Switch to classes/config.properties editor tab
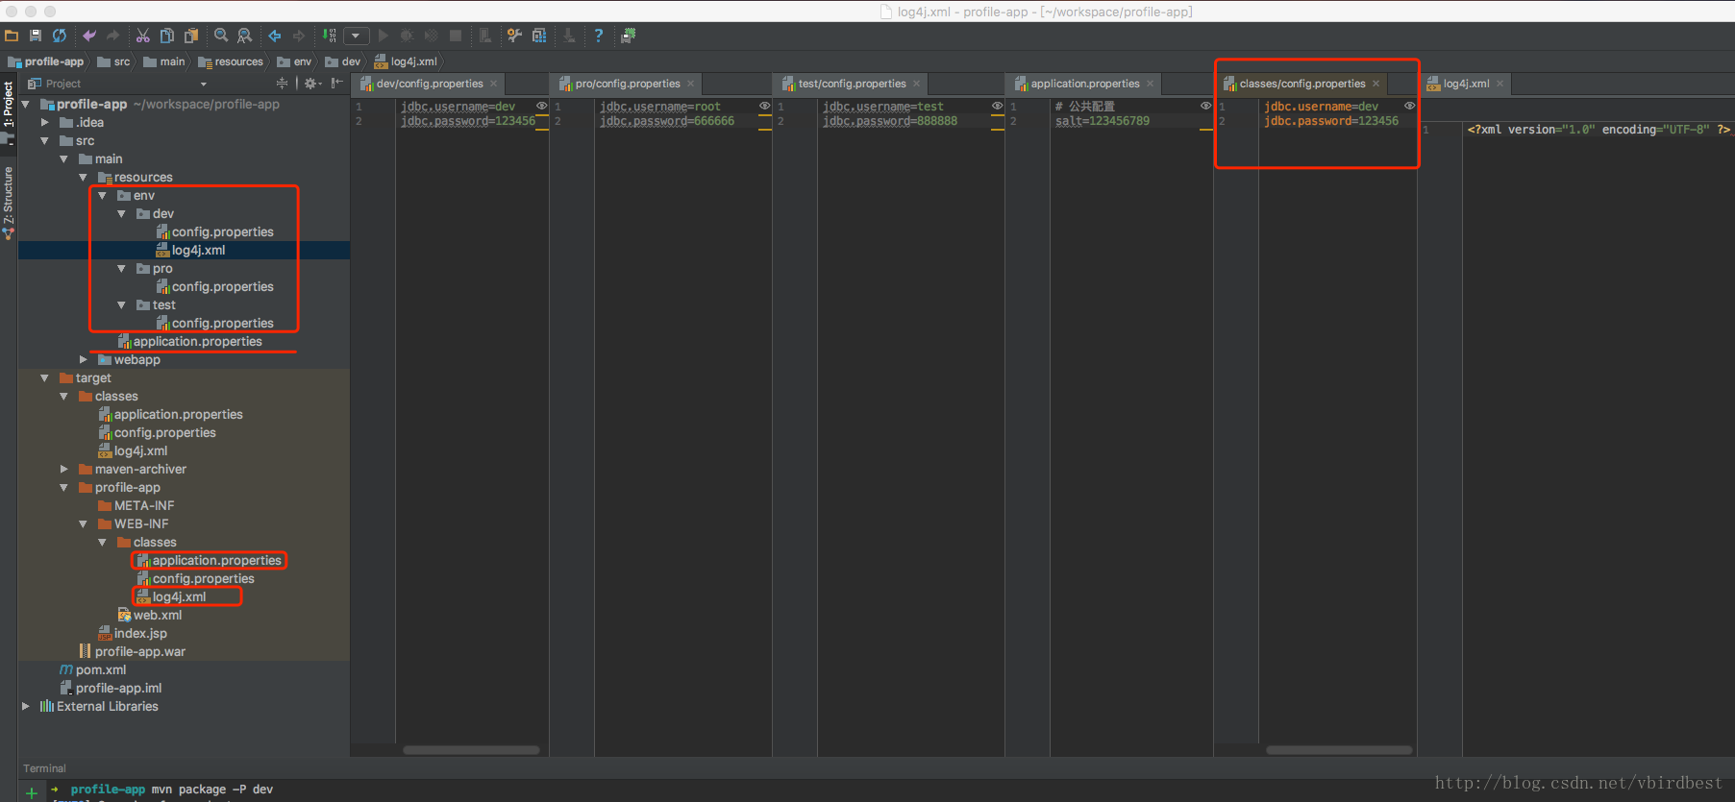The image size is (1735, 802). tap(1302, 84)
